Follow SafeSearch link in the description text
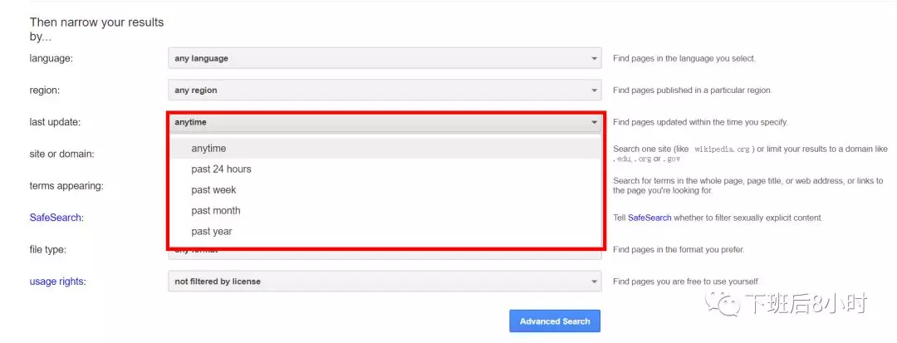The width and height of the screenshot is (897, 343). point(649,218)
